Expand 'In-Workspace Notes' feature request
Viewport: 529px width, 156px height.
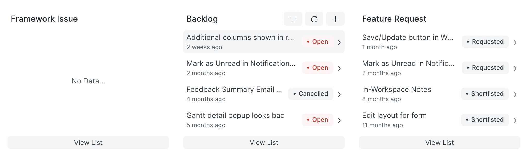[515, 94]
